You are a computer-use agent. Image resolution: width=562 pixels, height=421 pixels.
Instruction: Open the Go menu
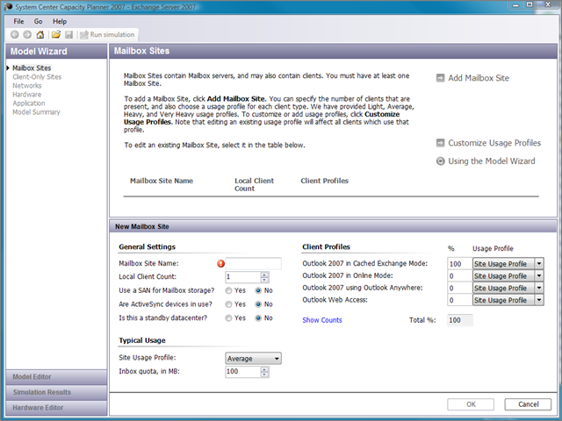point(39,21)
